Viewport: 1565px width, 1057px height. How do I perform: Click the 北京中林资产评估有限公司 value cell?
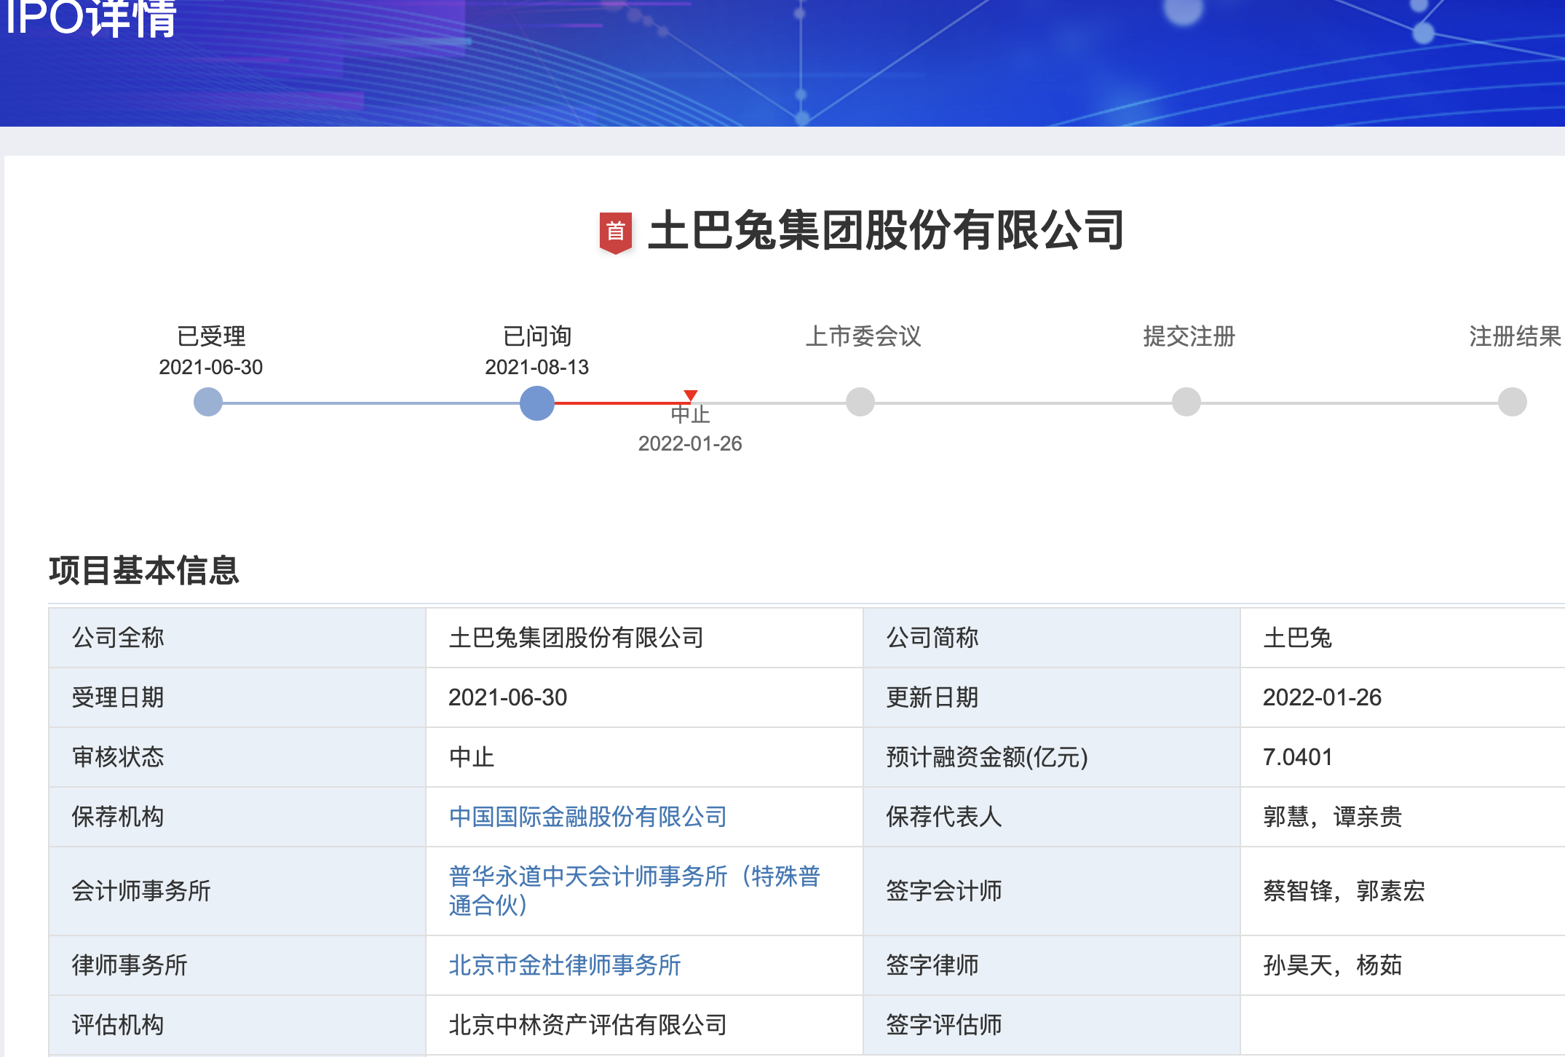(x=644, y=1025)
